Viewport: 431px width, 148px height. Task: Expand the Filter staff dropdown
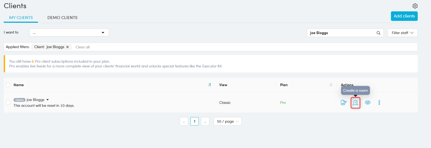click(x=402, y=33)
